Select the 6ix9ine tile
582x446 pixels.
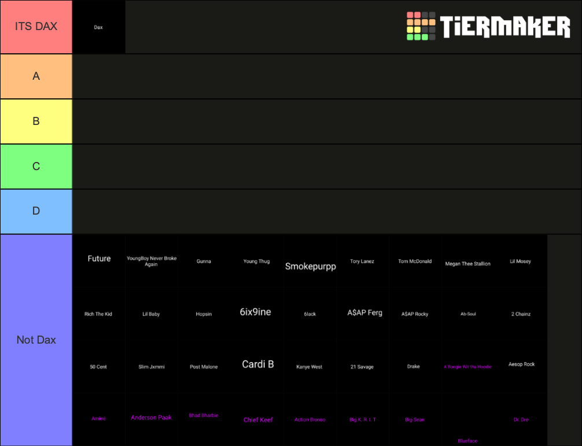(x=257, y=312)
